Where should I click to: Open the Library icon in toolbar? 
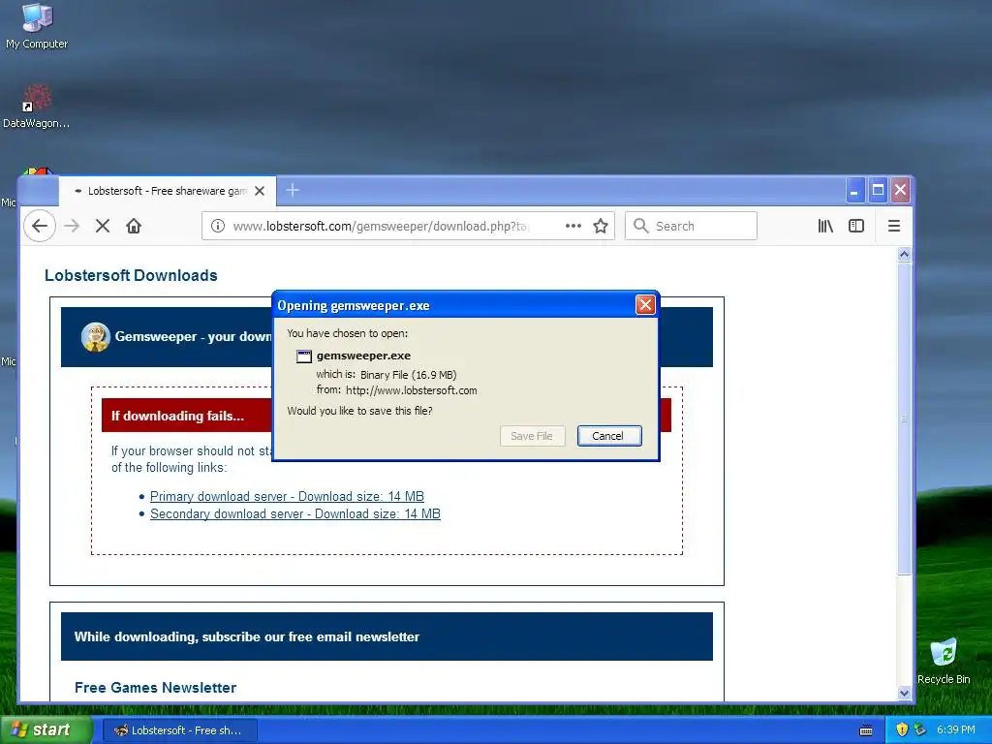[825, 226]
